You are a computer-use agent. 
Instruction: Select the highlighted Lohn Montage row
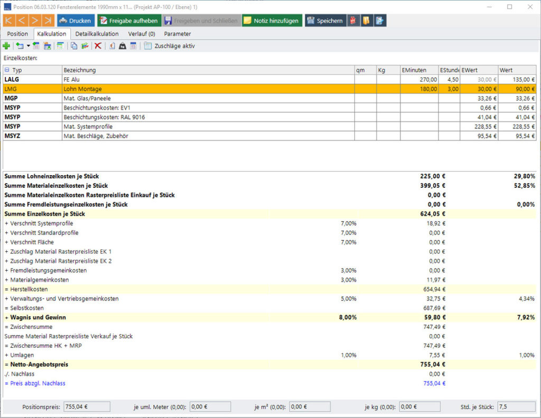(x=269, y=89)
